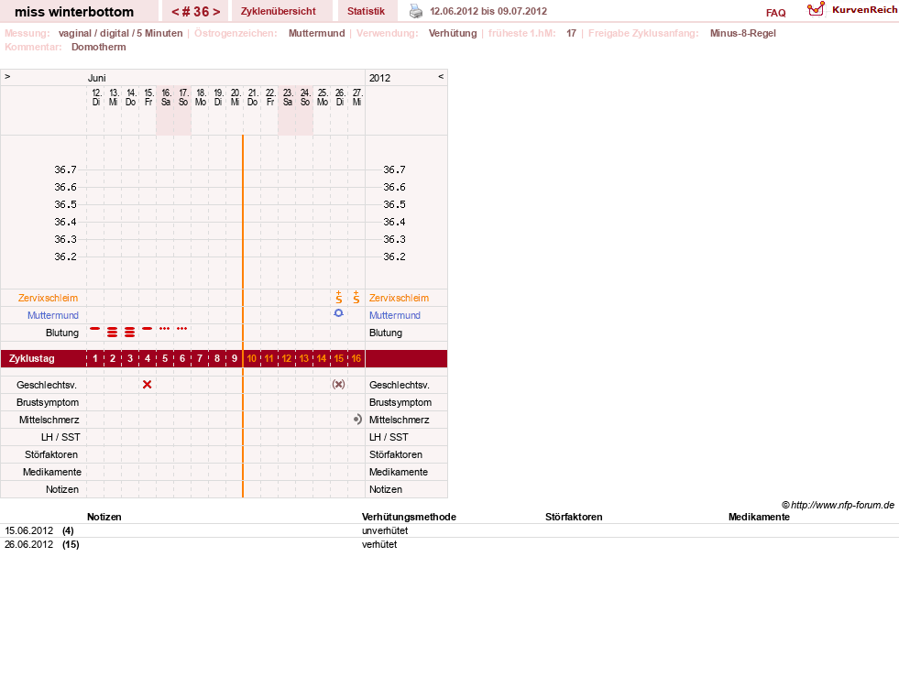Click the date header '23. Sa'
This screenshot has height=699, width=899.
tap(287, 97)
